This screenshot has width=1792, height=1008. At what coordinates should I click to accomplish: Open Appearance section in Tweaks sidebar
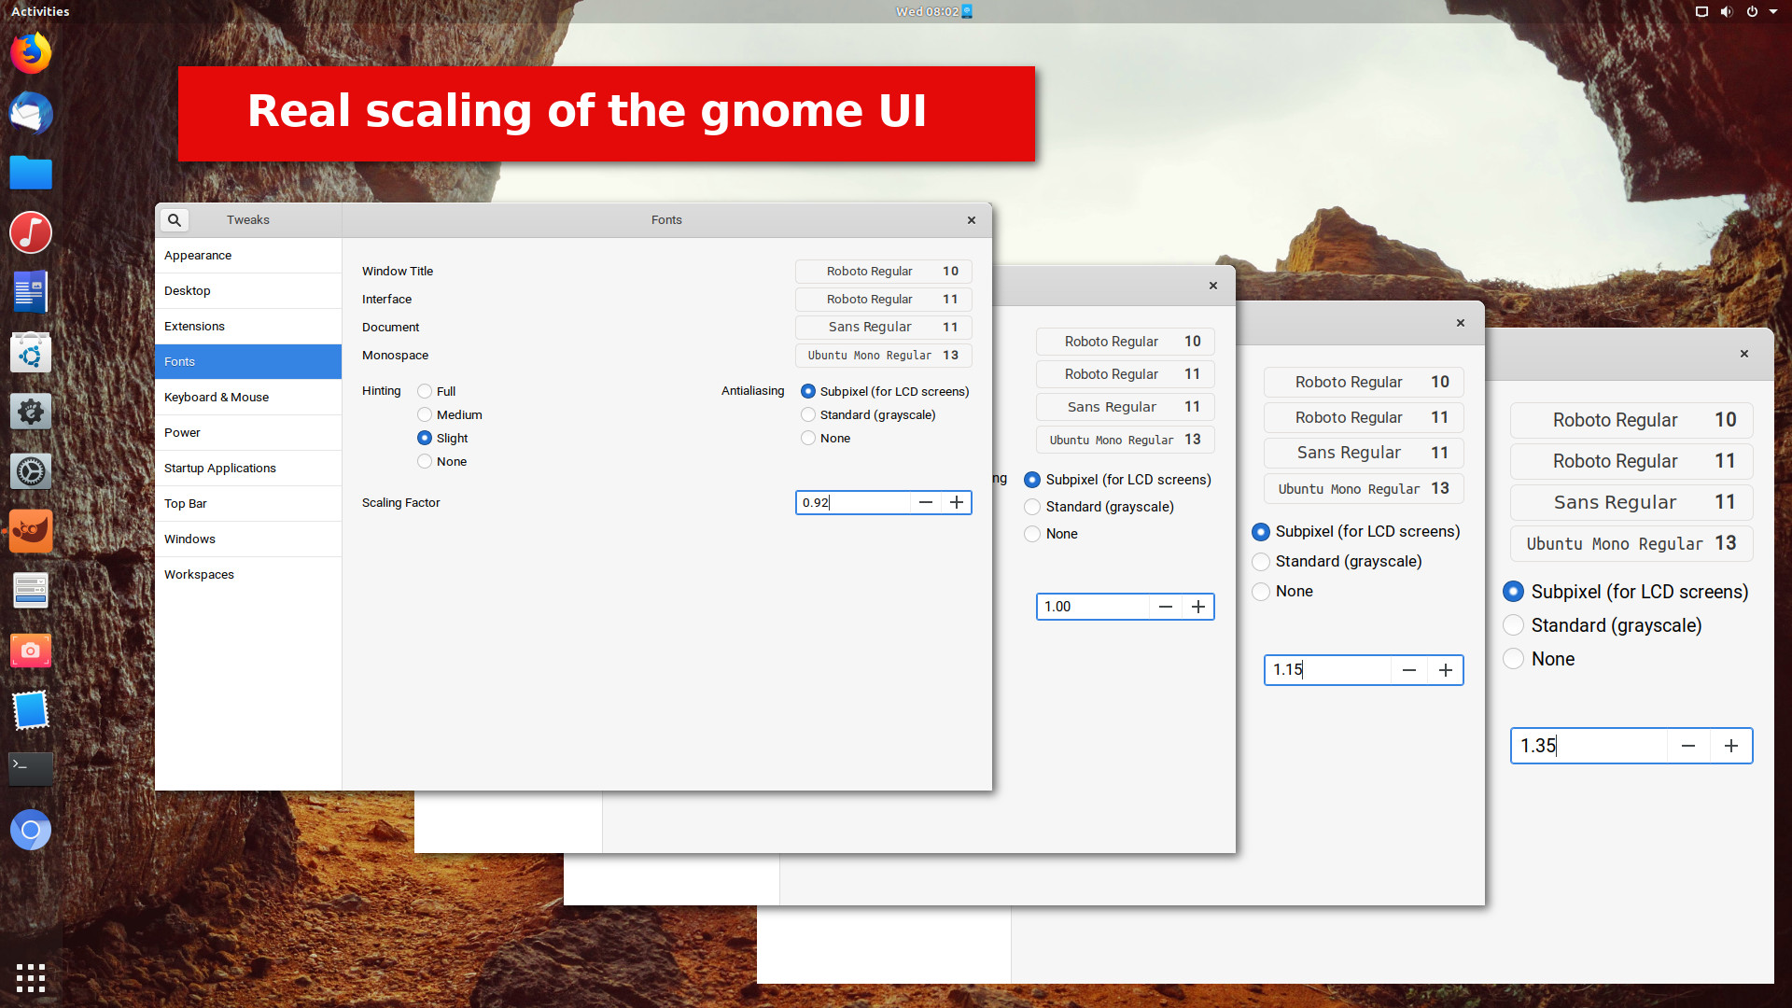pos(248,256)
